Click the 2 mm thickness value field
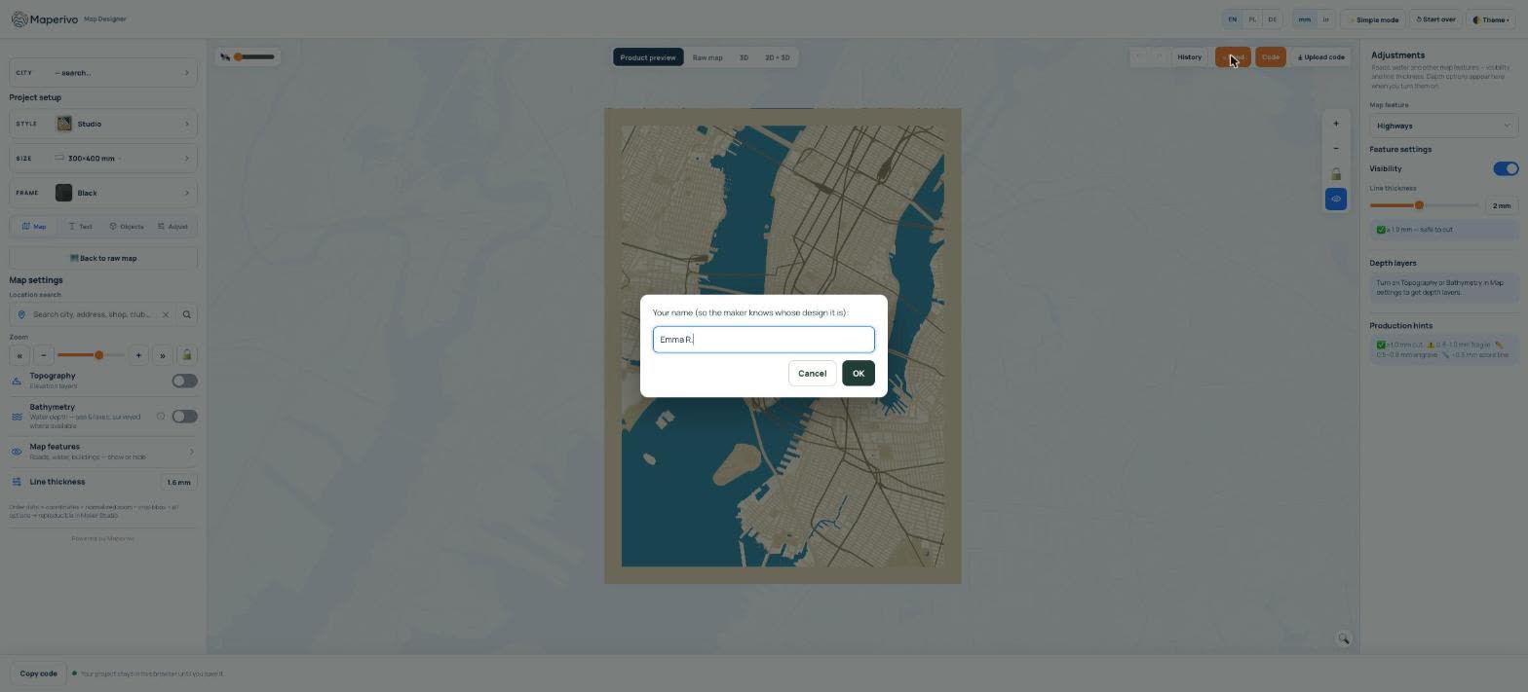 [1501, 205]
